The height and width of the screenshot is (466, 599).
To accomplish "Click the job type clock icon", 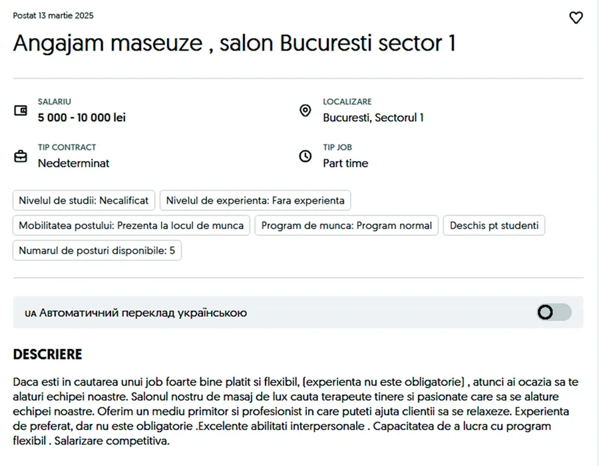I will (305, 156).
